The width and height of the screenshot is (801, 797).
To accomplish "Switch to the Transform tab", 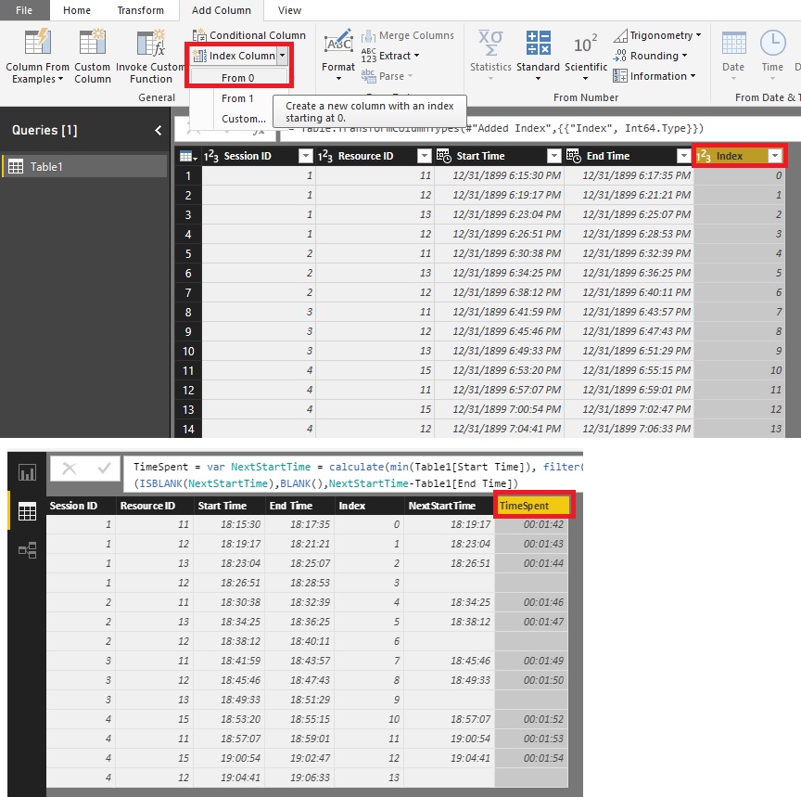I will tap(141, 10).
